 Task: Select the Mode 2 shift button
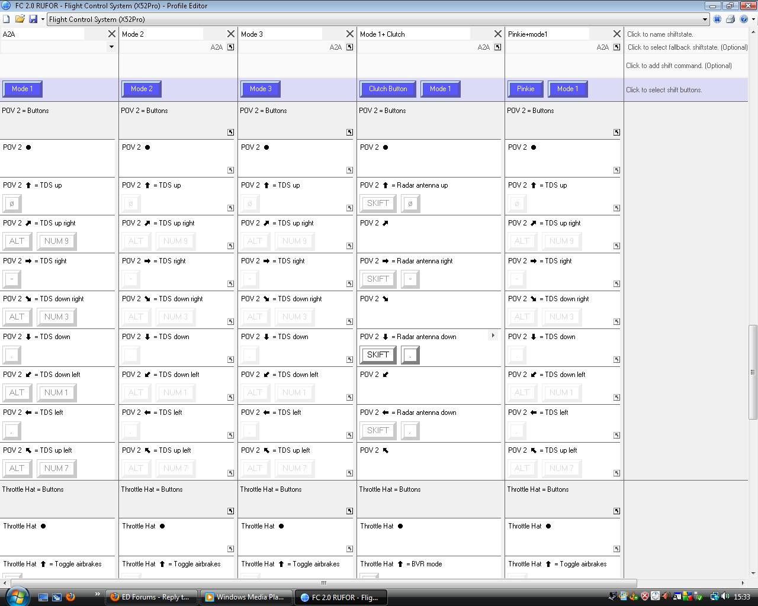pyautogui.click(x=142, y=89)
